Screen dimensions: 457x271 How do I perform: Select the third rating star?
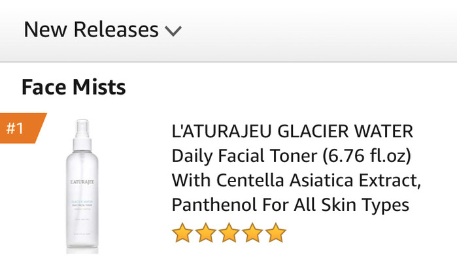[229, 232]
